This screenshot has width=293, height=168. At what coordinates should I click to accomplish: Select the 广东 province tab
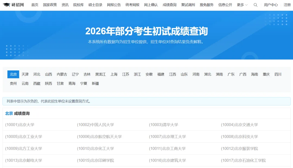click(x=231, y=74)
